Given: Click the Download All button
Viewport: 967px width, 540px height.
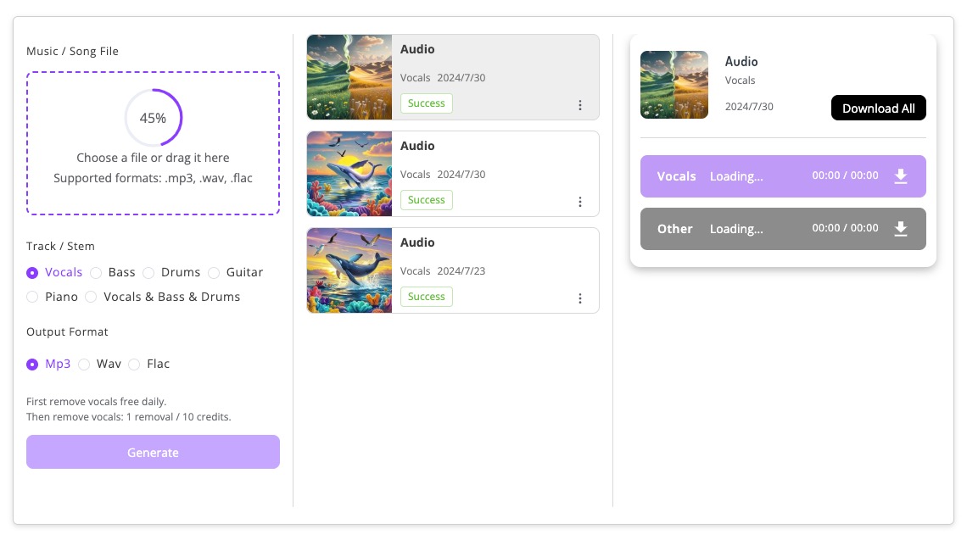Looking at the screenshot, I should [878, 108].
